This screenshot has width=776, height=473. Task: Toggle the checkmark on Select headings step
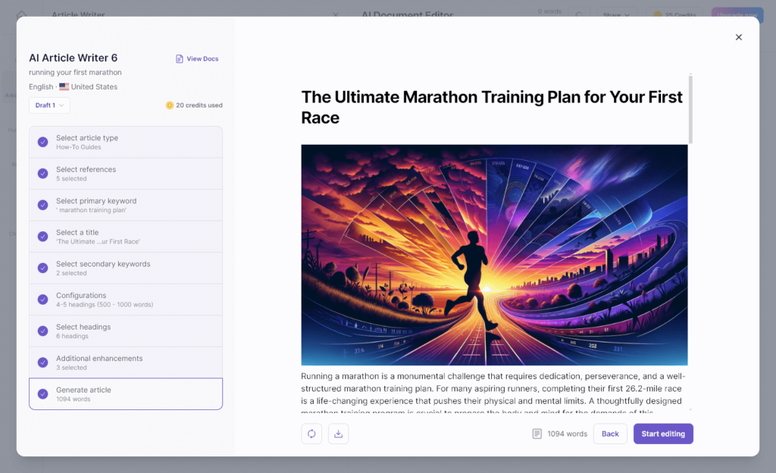coord(42,330)
